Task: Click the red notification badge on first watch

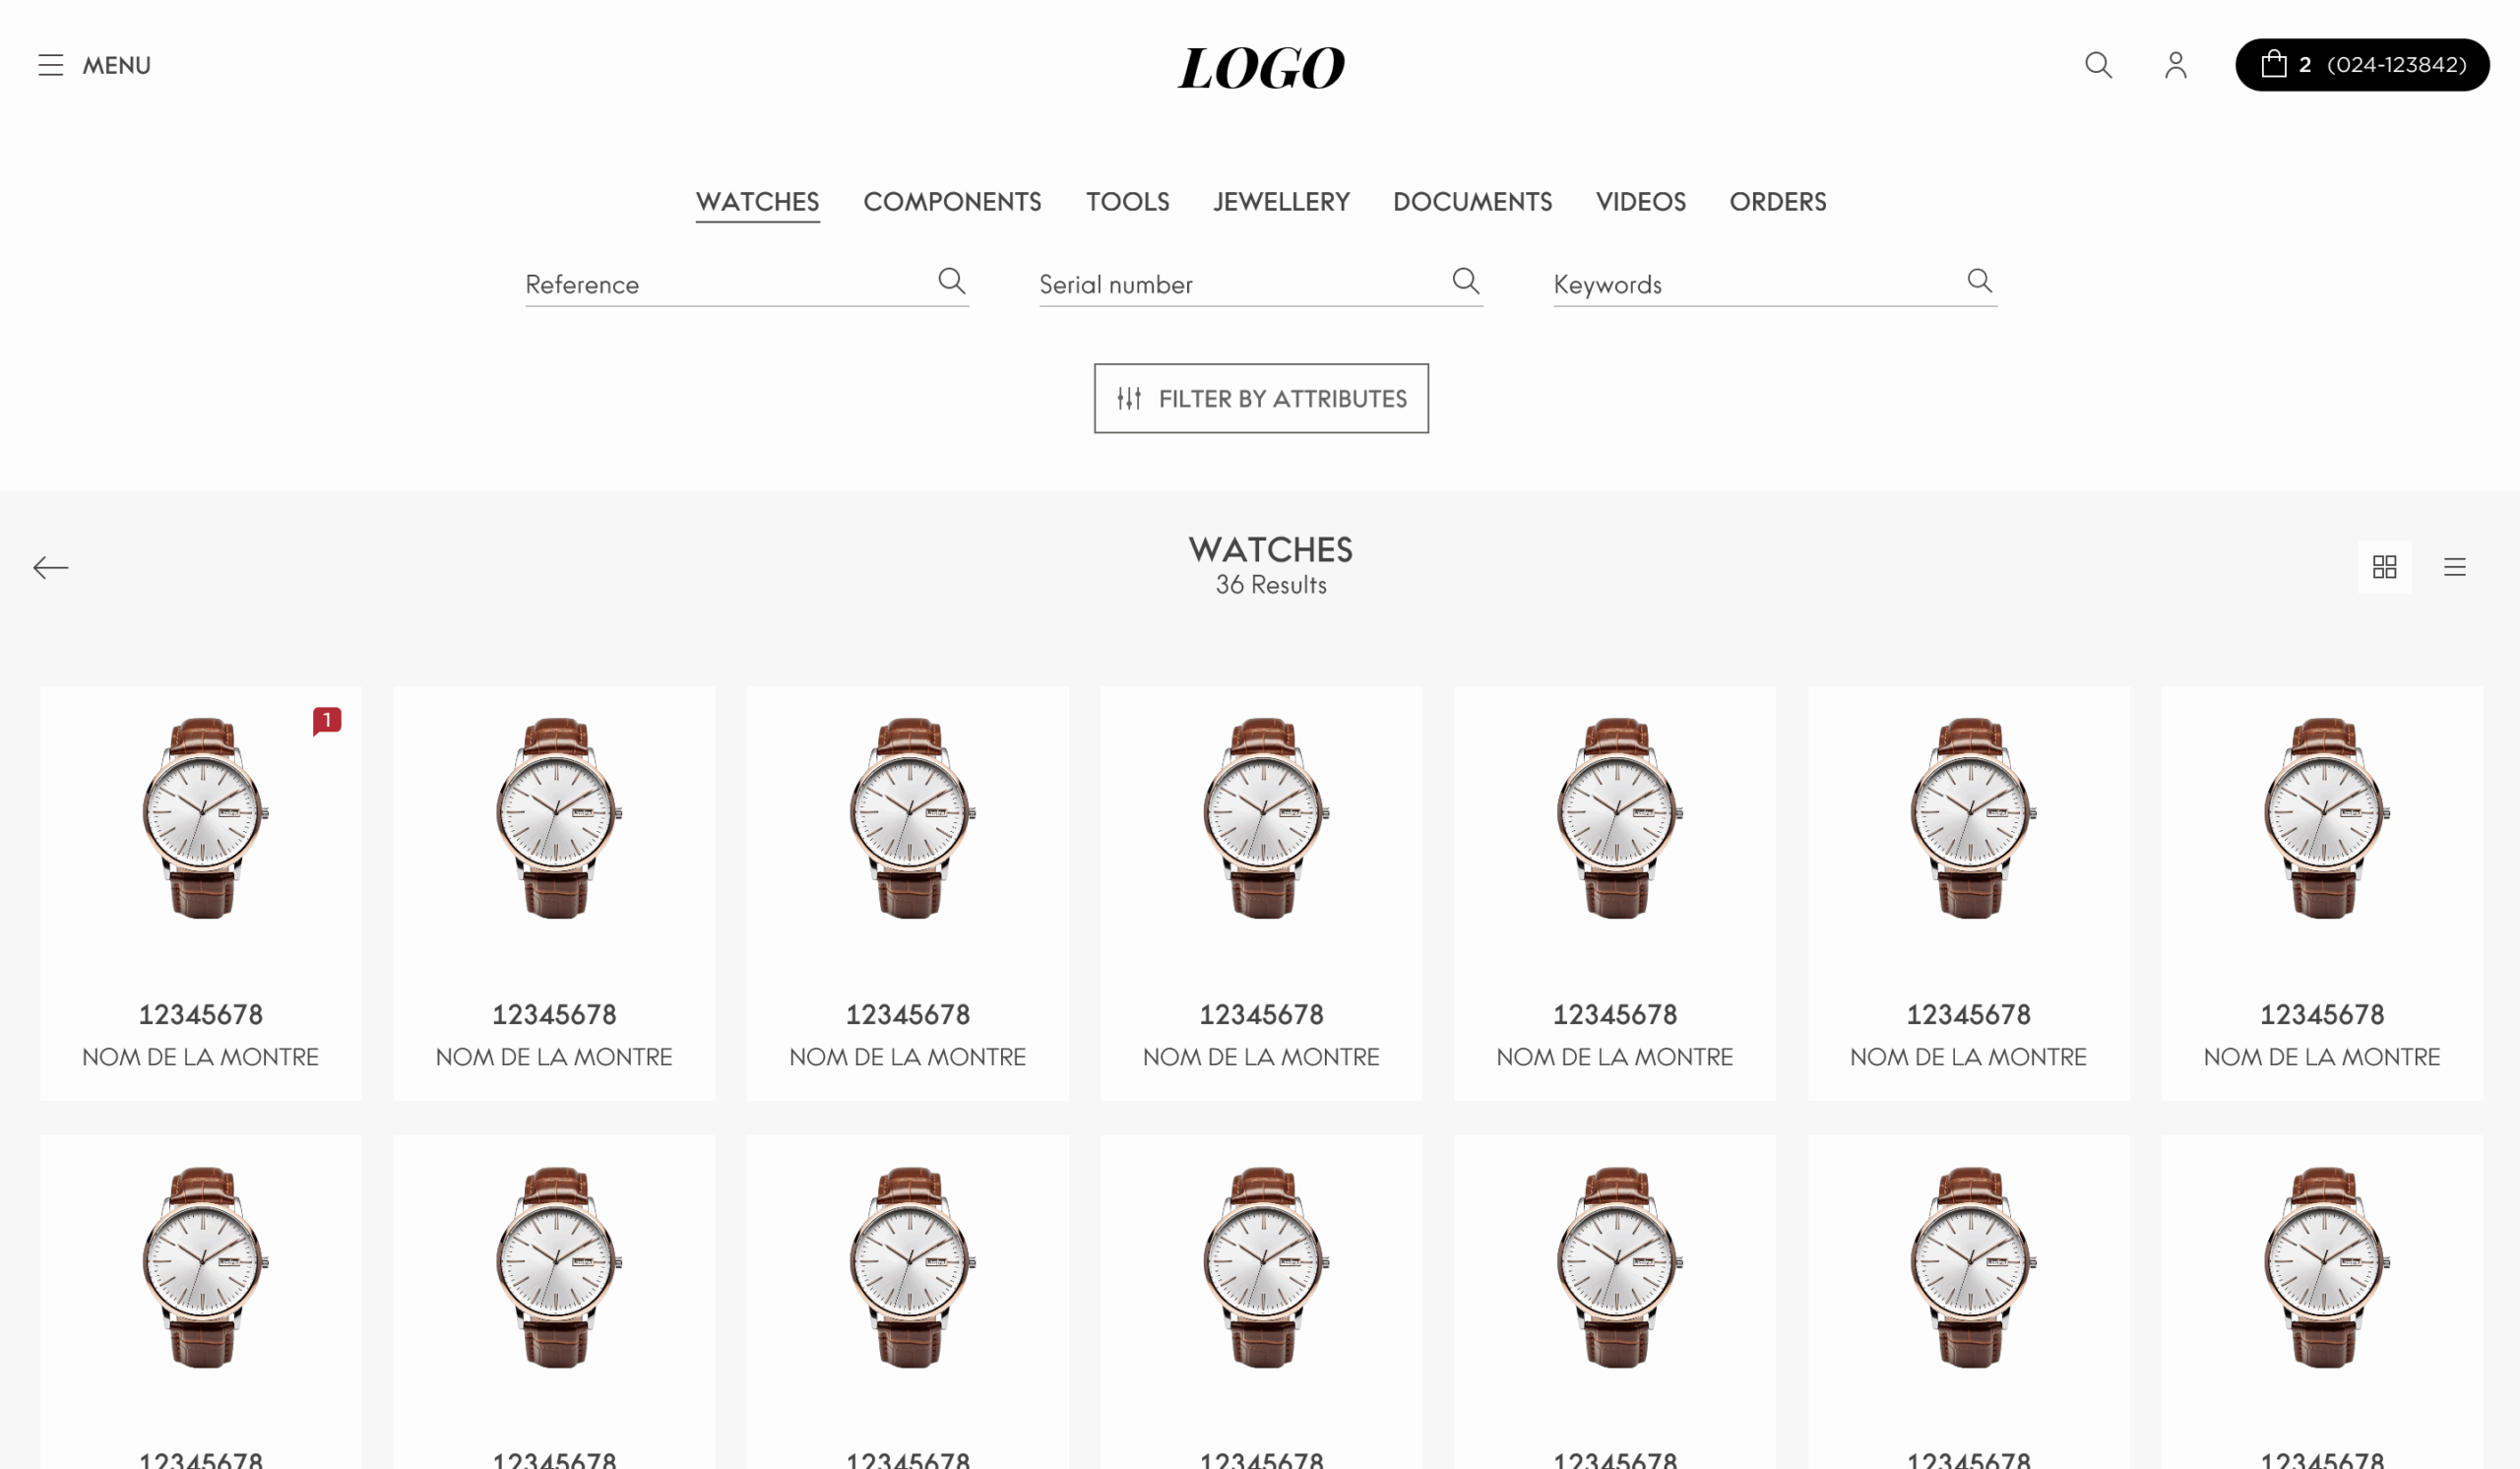Action: (327, 720)
